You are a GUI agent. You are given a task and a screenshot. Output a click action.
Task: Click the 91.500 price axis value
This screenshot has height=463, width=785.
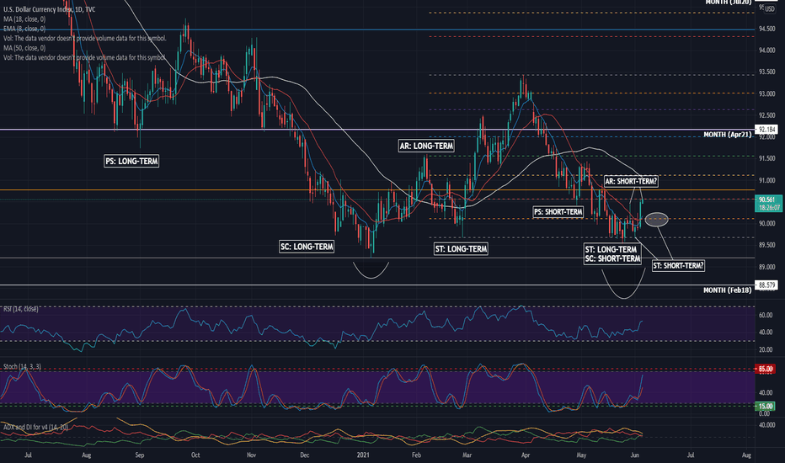[x=767, y=158]
